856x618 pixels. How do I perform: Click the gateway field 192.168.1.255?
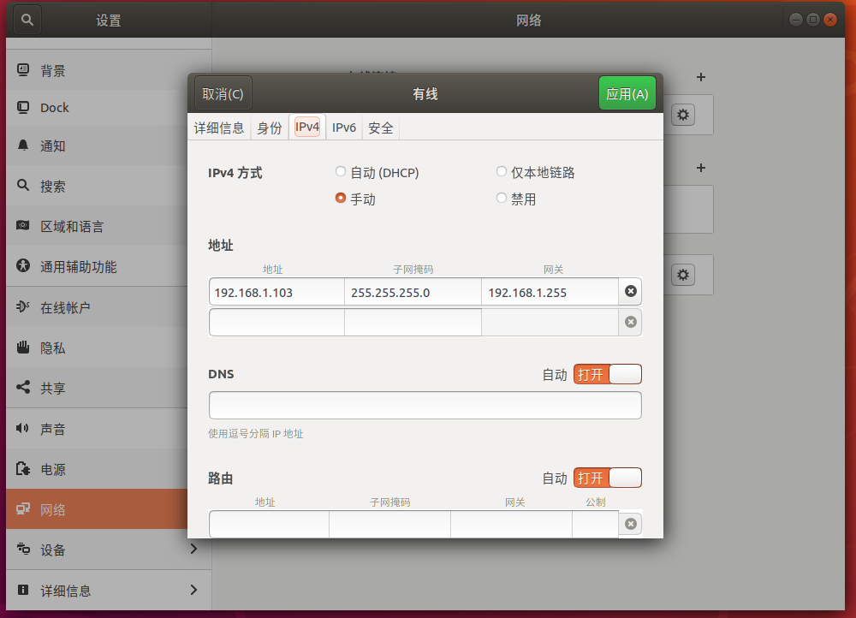(x=550, y=292)
